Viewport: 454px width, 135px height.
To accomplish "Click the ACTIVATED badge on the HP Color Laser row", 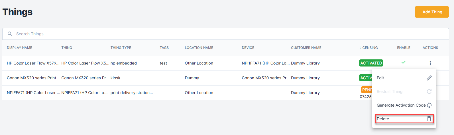I will (371, 63).
